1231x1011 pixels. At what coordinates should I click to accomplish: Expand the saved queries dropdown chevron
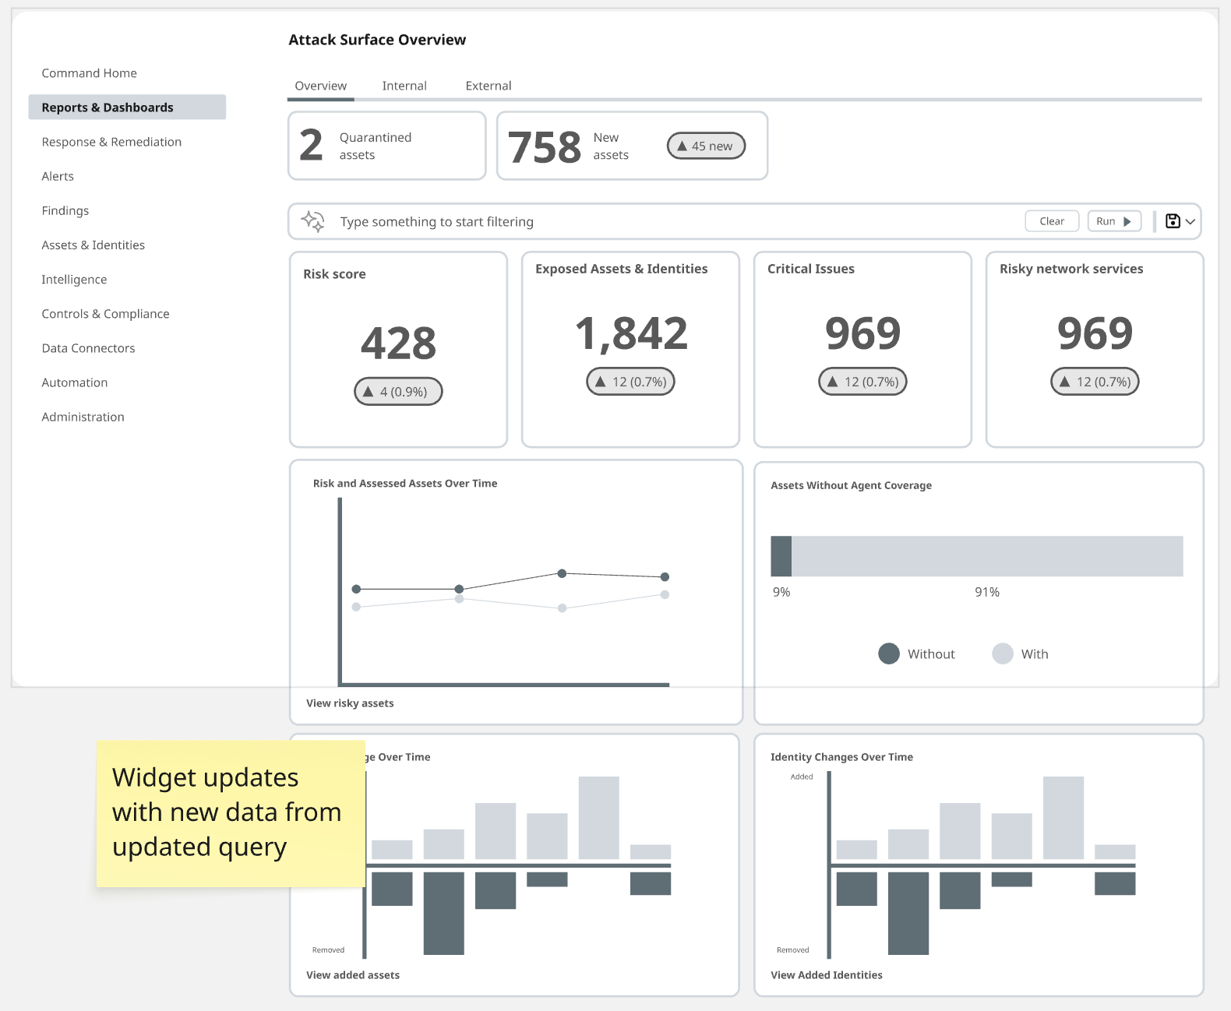click(x=1190, y=222)
